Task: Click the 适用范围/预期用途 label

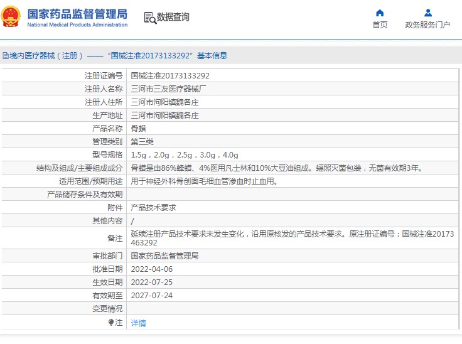Action: pyautogui.click(x=91, y=181)
